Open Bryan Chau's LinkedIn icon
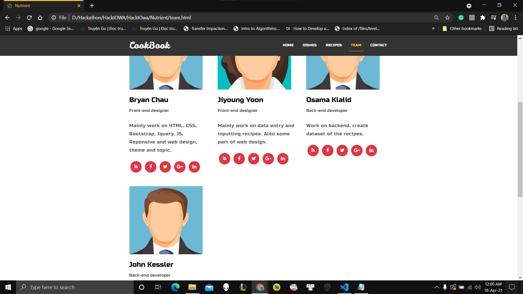The width and height of the screenshot is (523, 294). coord(194,167)
